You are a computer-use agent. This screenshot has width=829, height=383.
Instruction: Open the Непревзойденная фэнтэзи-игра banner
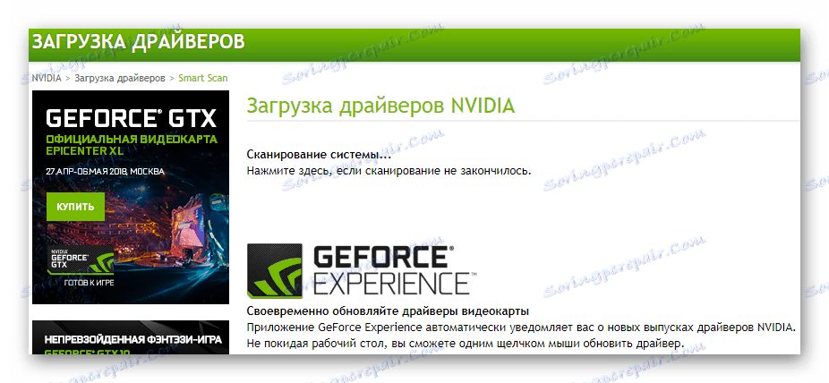(131, 337)
